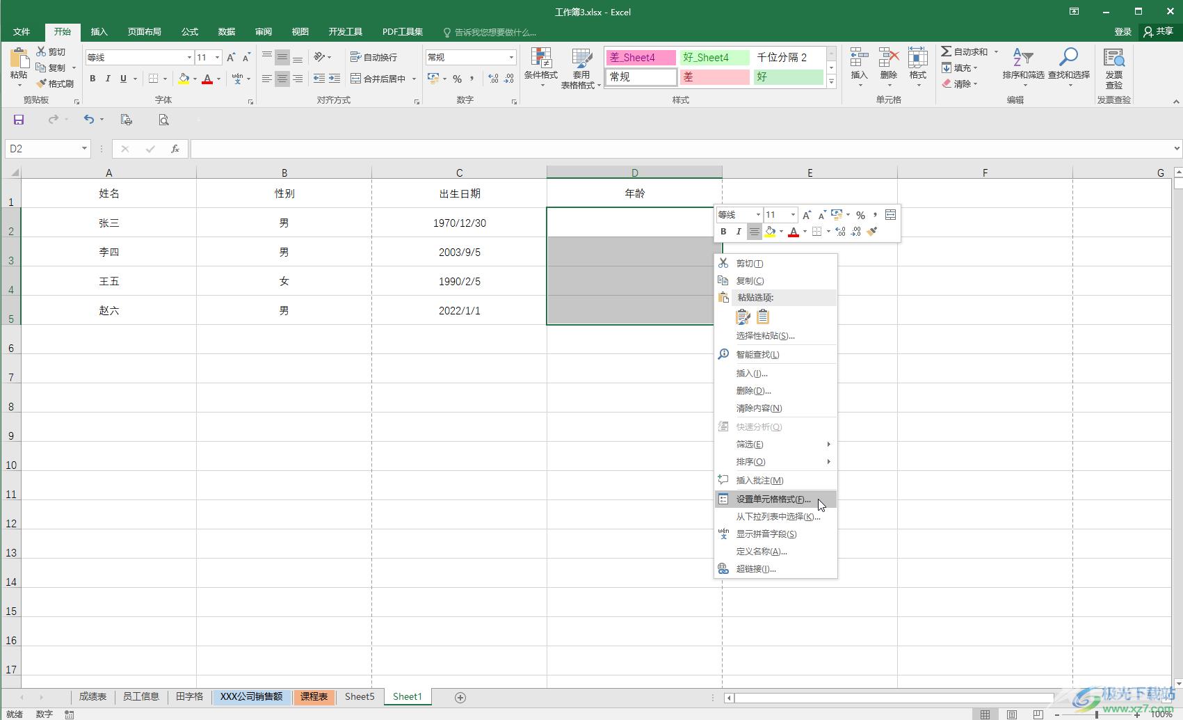Select 设置单元格格式 in context menu
This screenshot has height=720, width=1183.
[775, 499]
